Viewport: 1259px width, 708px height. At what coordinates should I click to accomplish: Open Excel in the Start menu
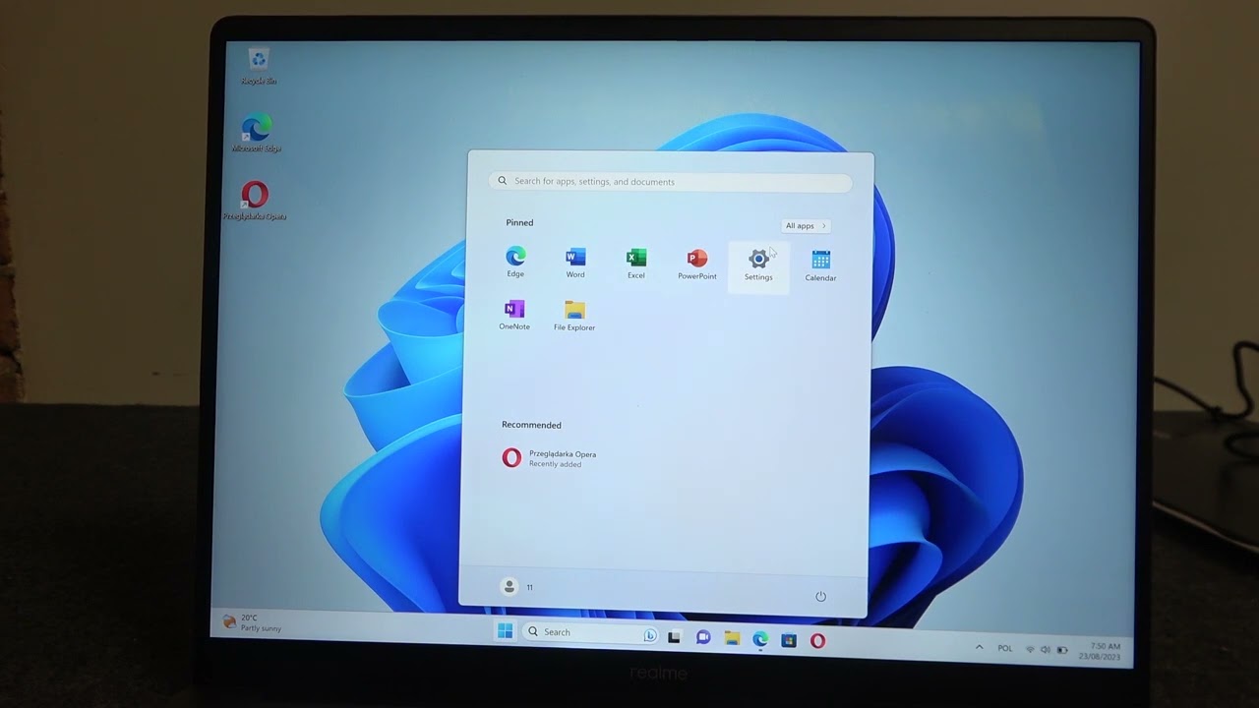click(x=636, y=263)
